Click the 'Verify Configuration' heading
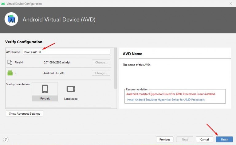Viewport: 236px width, 145px height. (x=24, y=42)
